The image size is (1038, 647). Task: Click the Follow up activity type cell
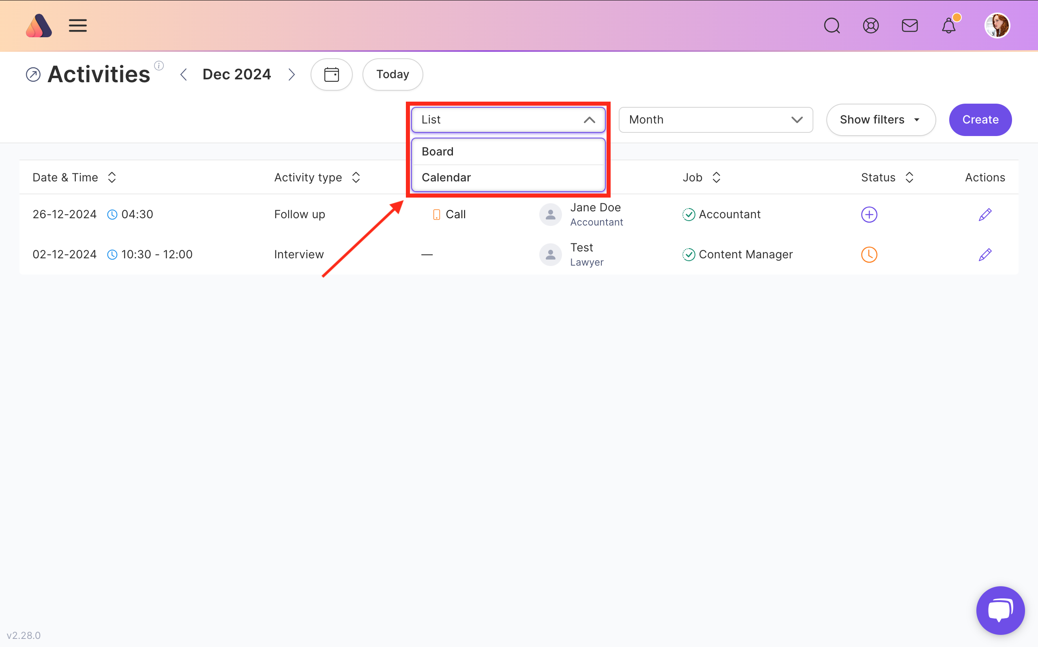pyautogui.click(x=300, y=214)
